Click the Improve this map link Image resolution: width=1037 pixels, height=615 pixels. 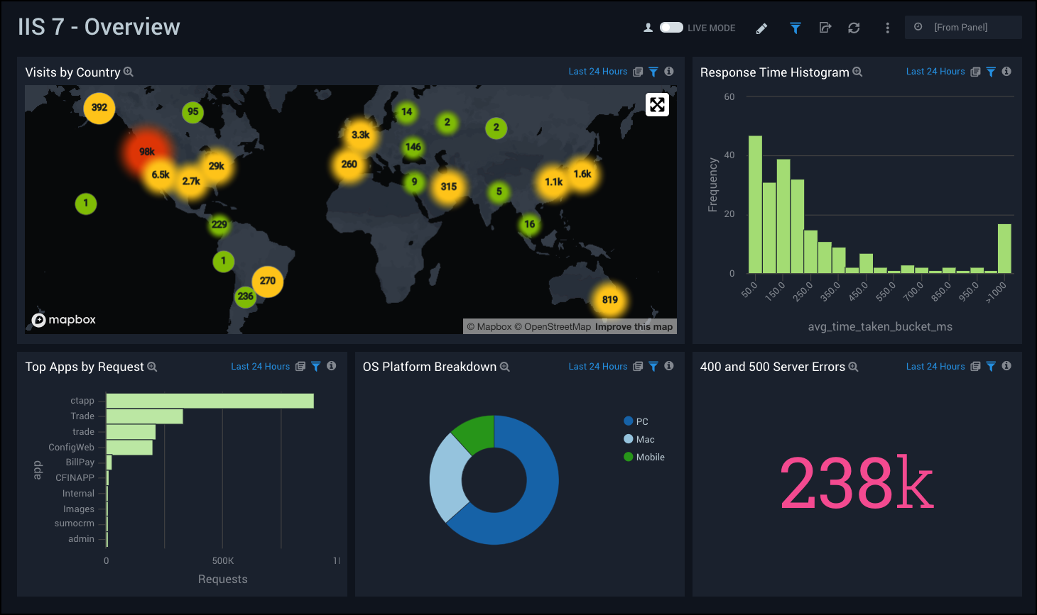[x=634, y=327]
